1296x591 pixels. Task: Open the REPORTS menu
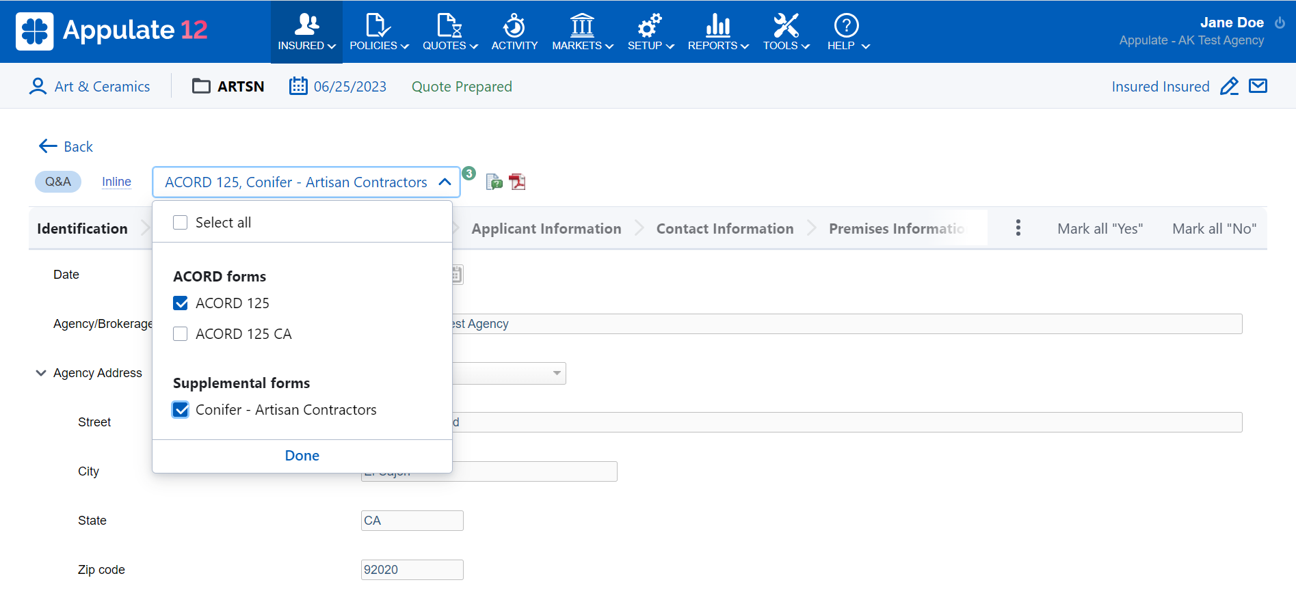[x=718, y=32]
